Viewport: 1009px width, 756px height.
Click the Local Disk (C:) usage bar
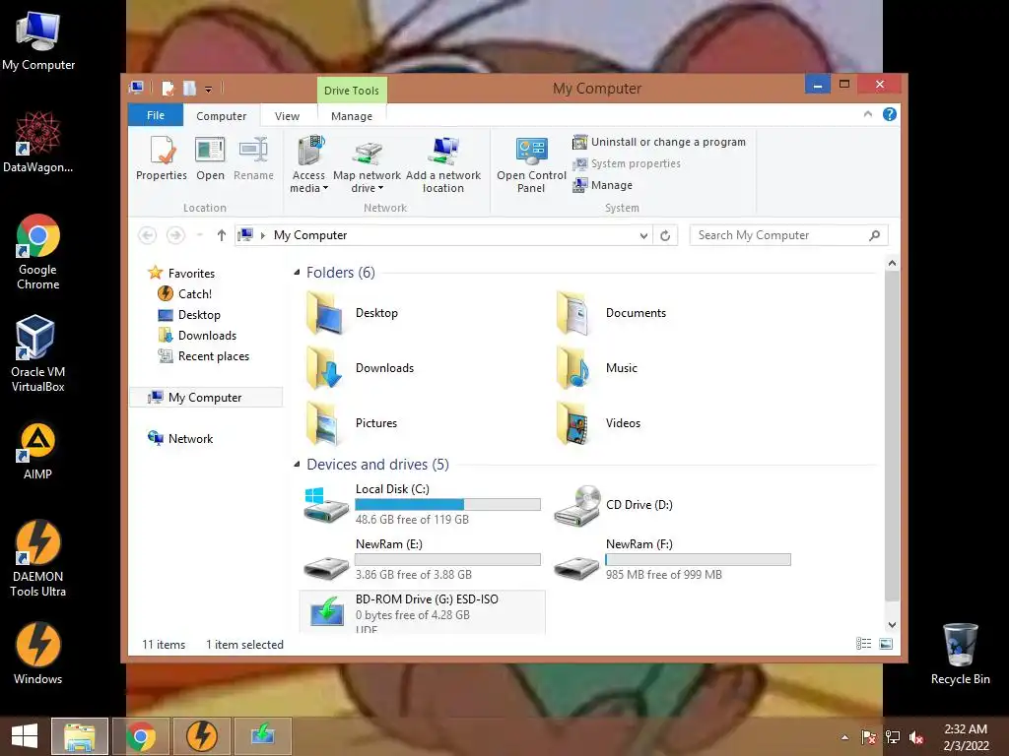coord(448,505)
